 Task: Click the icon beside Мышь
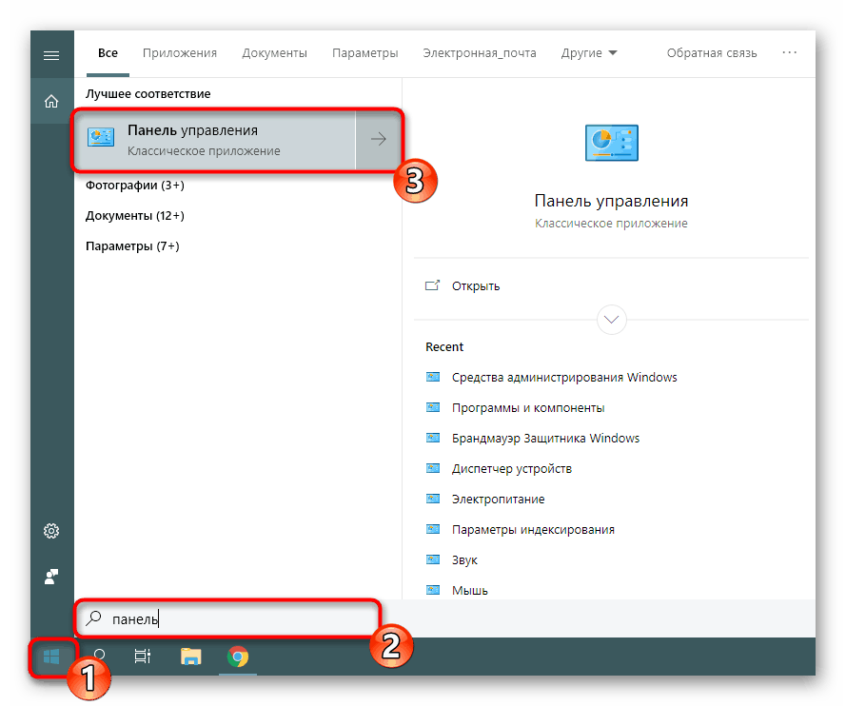coord(433,590)
